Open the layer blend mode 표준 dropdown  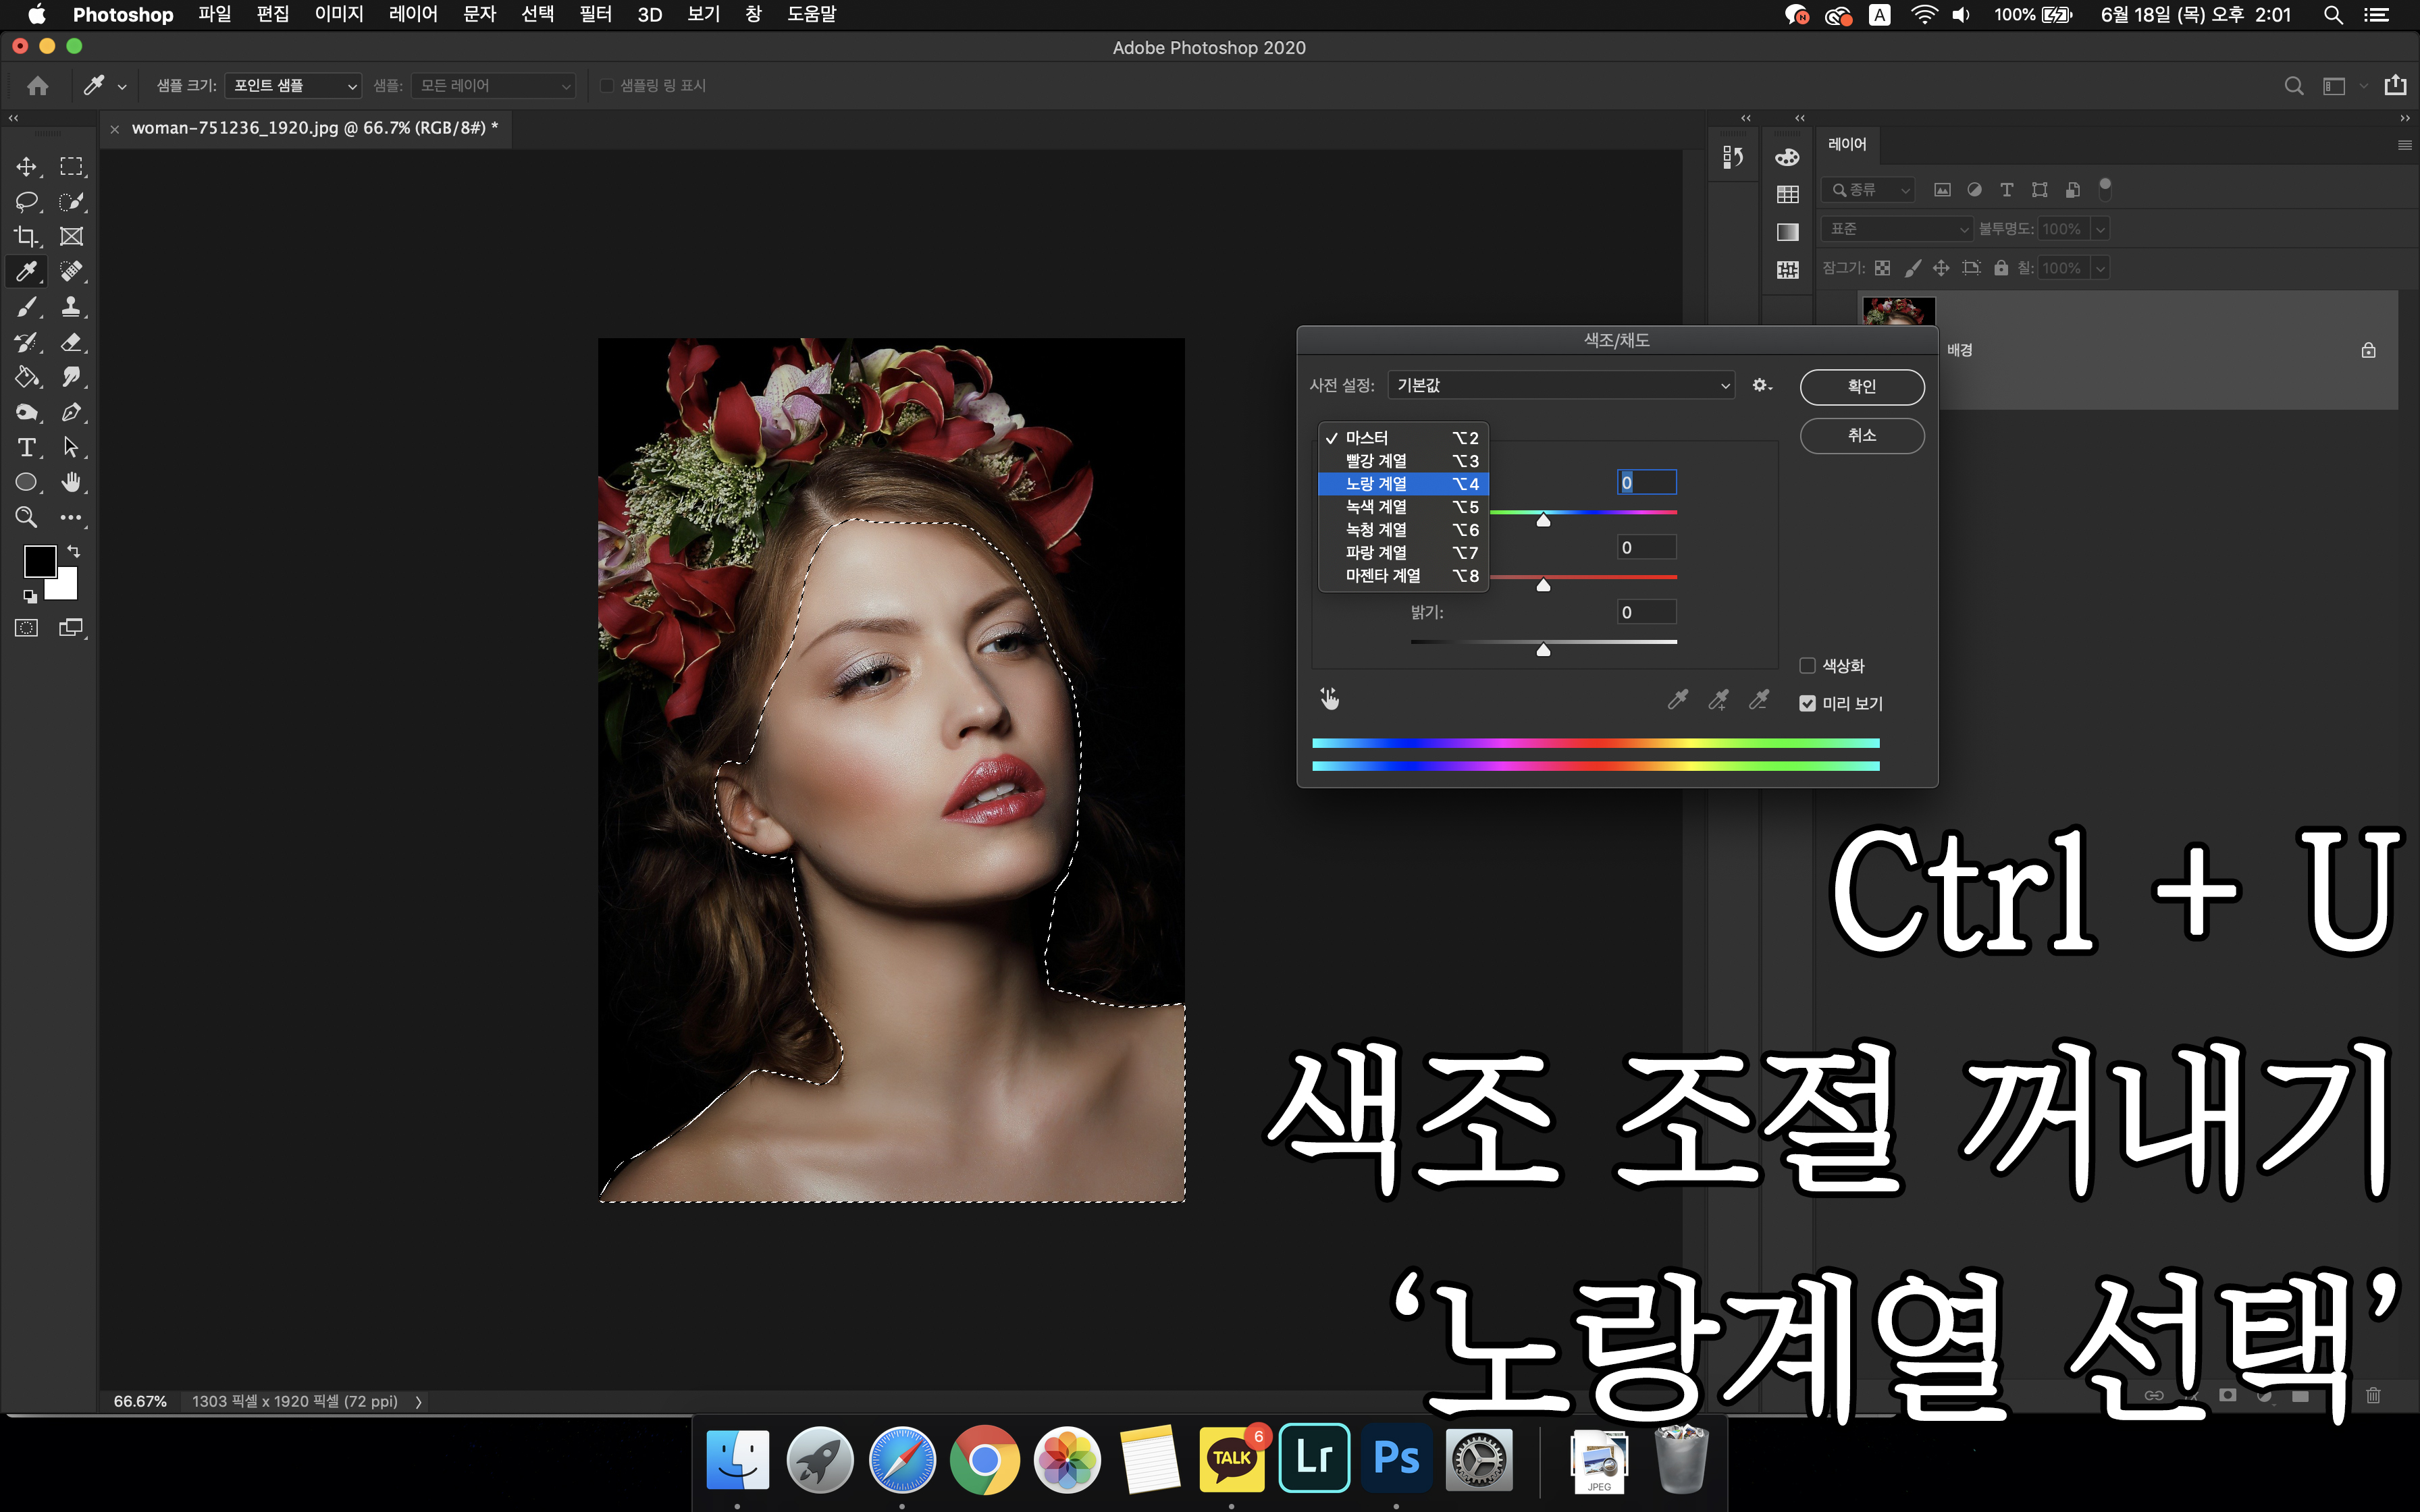point(1896,229)
